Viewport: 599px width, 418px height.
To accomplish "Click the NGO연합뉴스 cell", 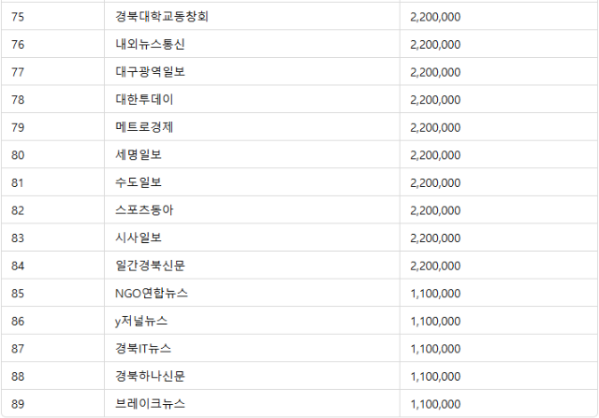I will (152, 293).
